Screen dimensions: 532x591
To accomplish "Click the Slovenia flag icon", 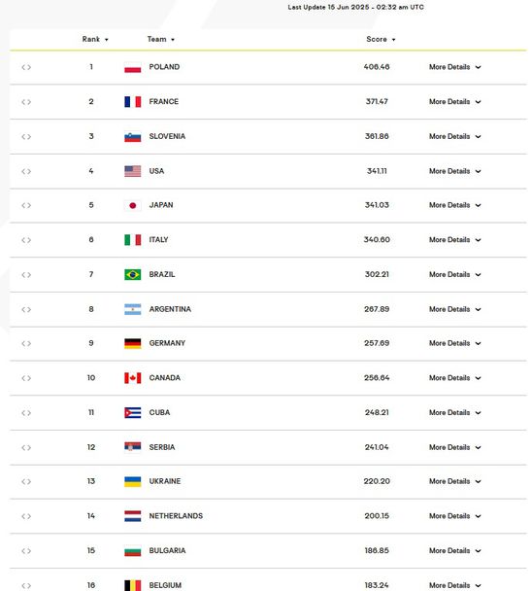I will [x=133, y=137].
